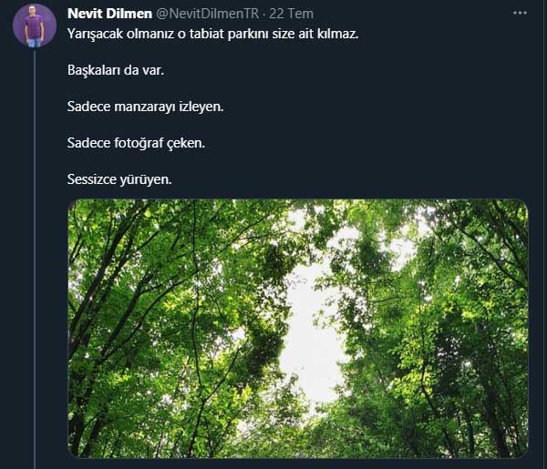Click the line starting with Yarışacak olmanız
This screenshot has width=547, height=469.
tap(212, 33)
